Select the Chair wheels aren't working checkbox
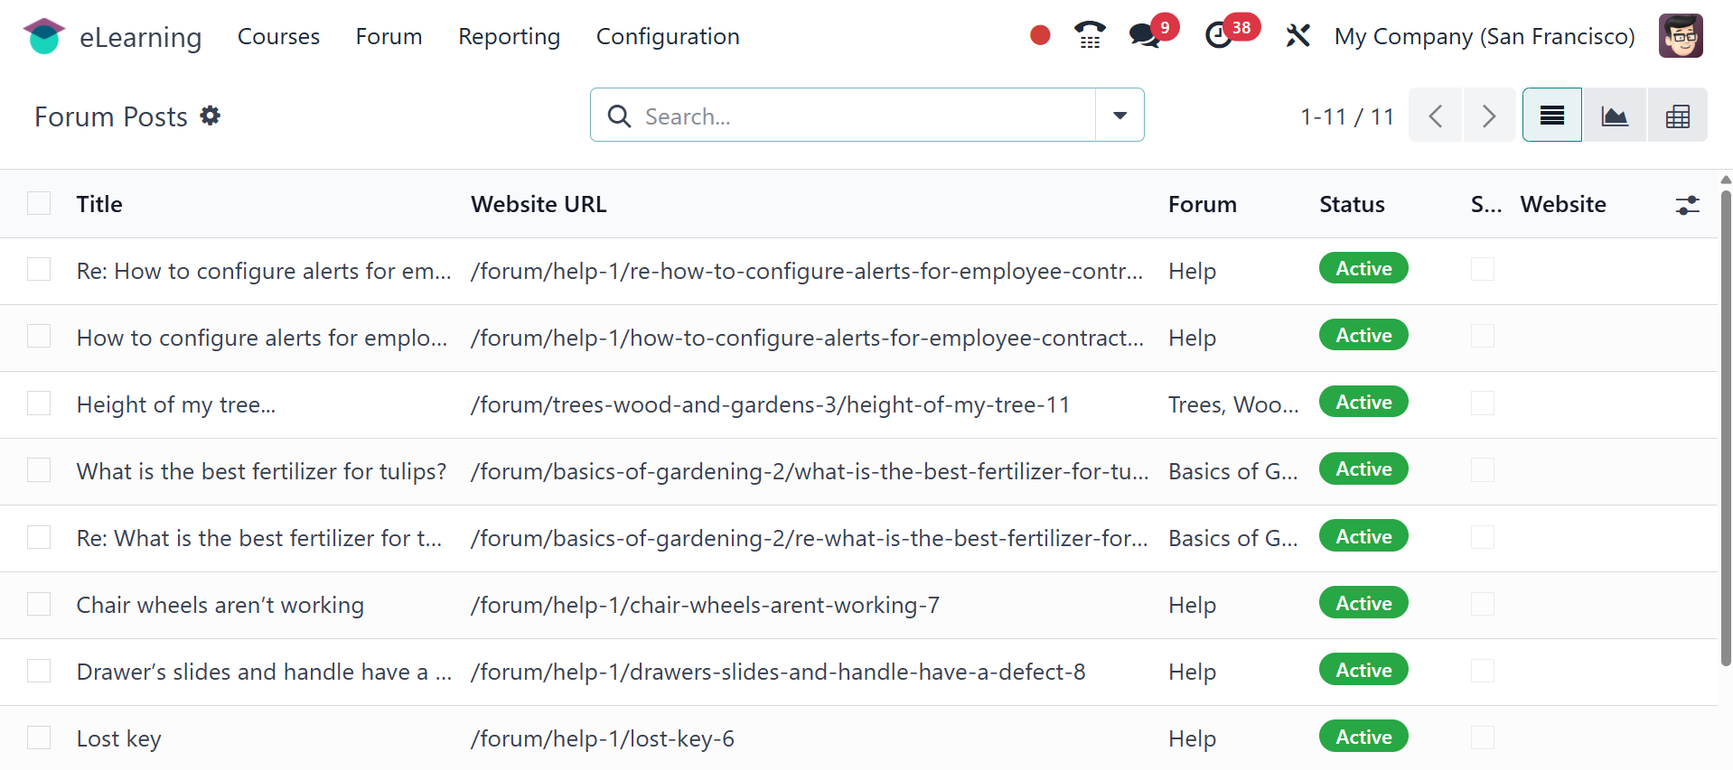 click(x=39, y=604)
